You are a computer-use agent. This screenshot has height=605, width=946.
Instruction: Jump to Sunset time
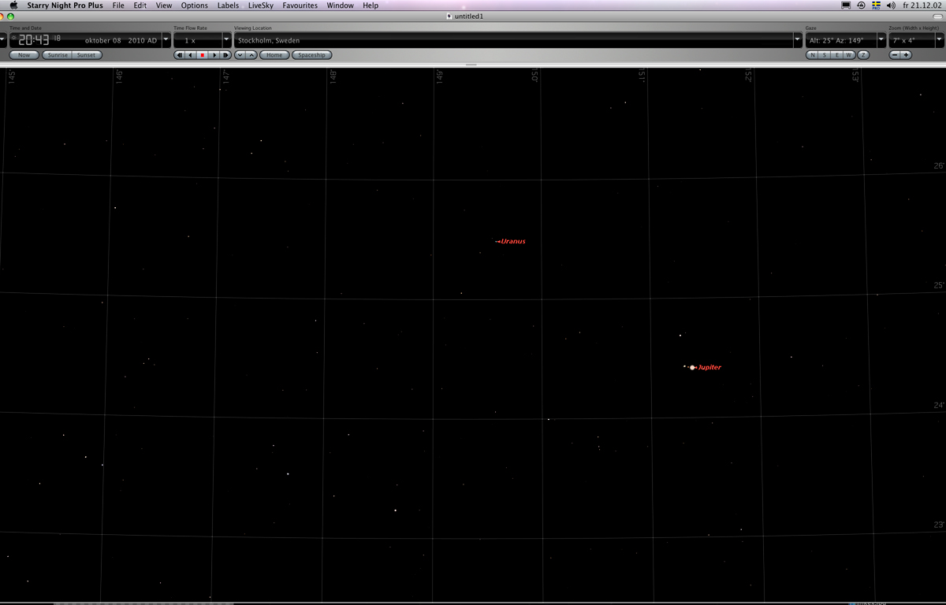click(86, 55)
